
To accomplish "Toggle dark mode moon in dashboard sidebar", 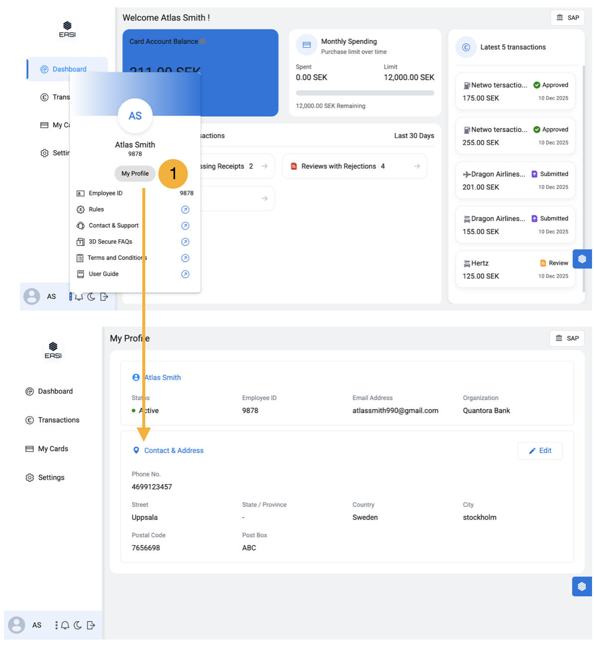I will click(x=91, y=297).
